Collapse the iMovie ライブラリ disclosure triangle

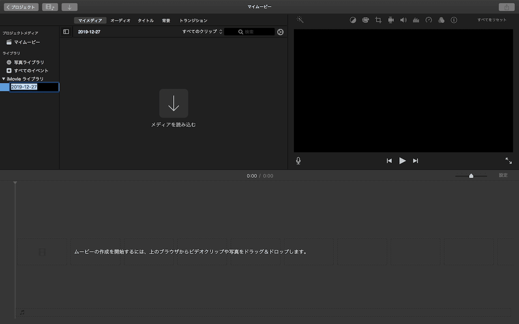coord(4,79)
